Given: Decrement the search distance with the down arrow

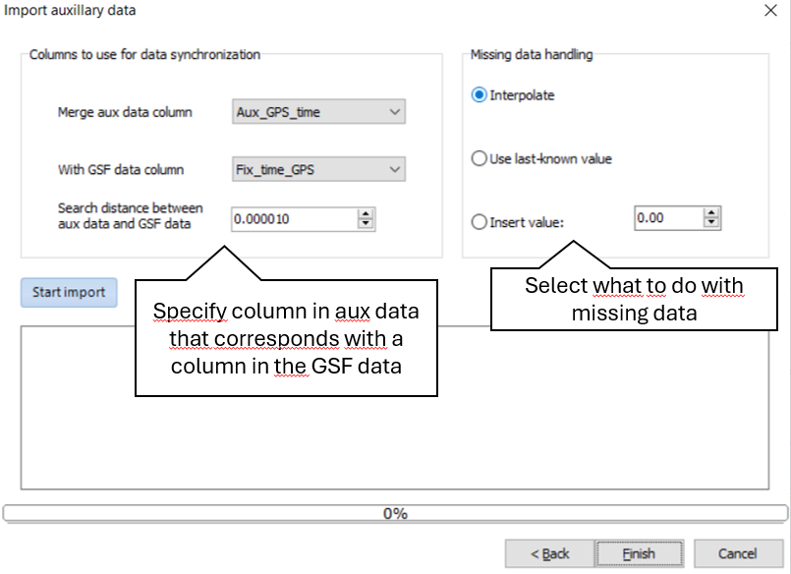Looking at the screenshot, I should 367,223.
